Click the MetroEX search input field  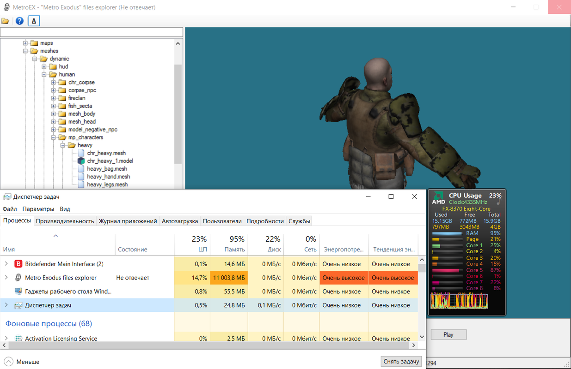pos(92,32)
